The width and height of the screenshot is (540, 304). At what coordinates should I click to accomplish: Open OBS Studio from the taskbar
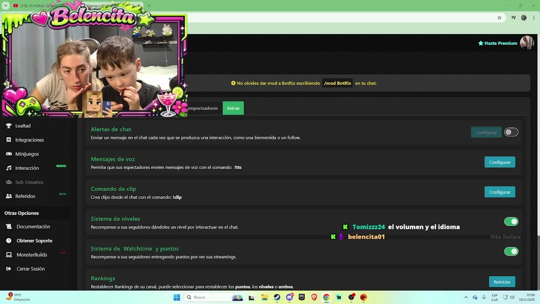(351, 297)
